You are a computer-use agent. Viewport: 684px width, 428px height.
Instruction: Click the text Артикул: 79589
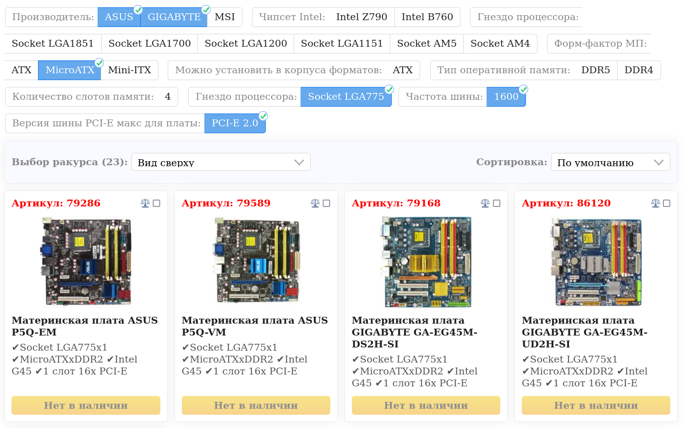(226, 203)
